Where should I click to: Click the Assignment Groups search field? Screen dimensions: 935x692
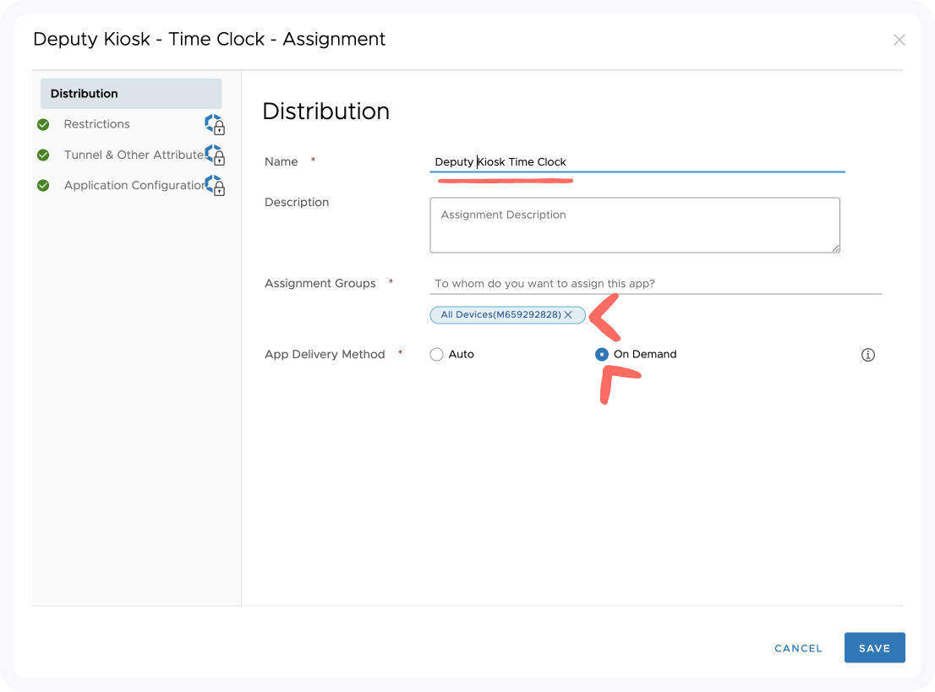click(x=656, y=284)
